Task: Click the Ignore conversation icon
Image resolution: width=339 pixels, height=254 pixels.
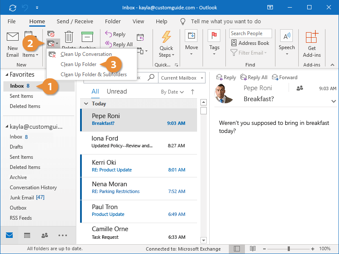Action: (51, 34)
